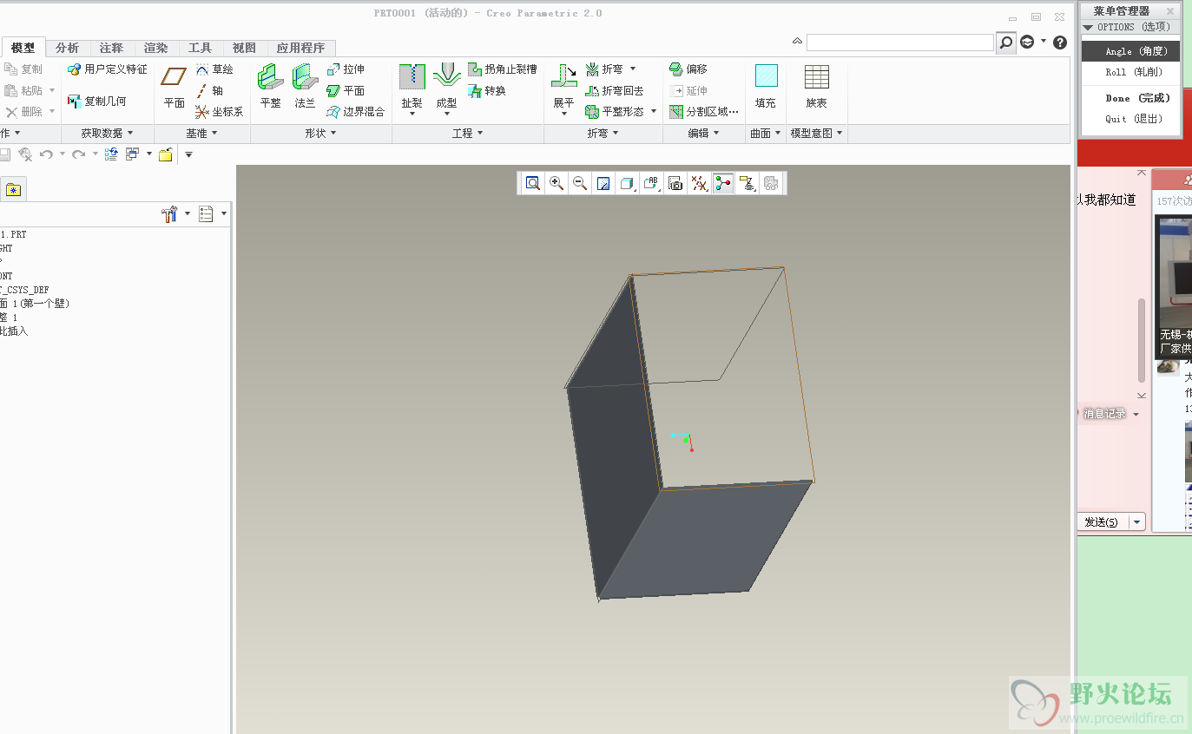Collapse the OPTIONS (选项) menu section
This screenshot has height=734, width=1192.
(1088, 27)
